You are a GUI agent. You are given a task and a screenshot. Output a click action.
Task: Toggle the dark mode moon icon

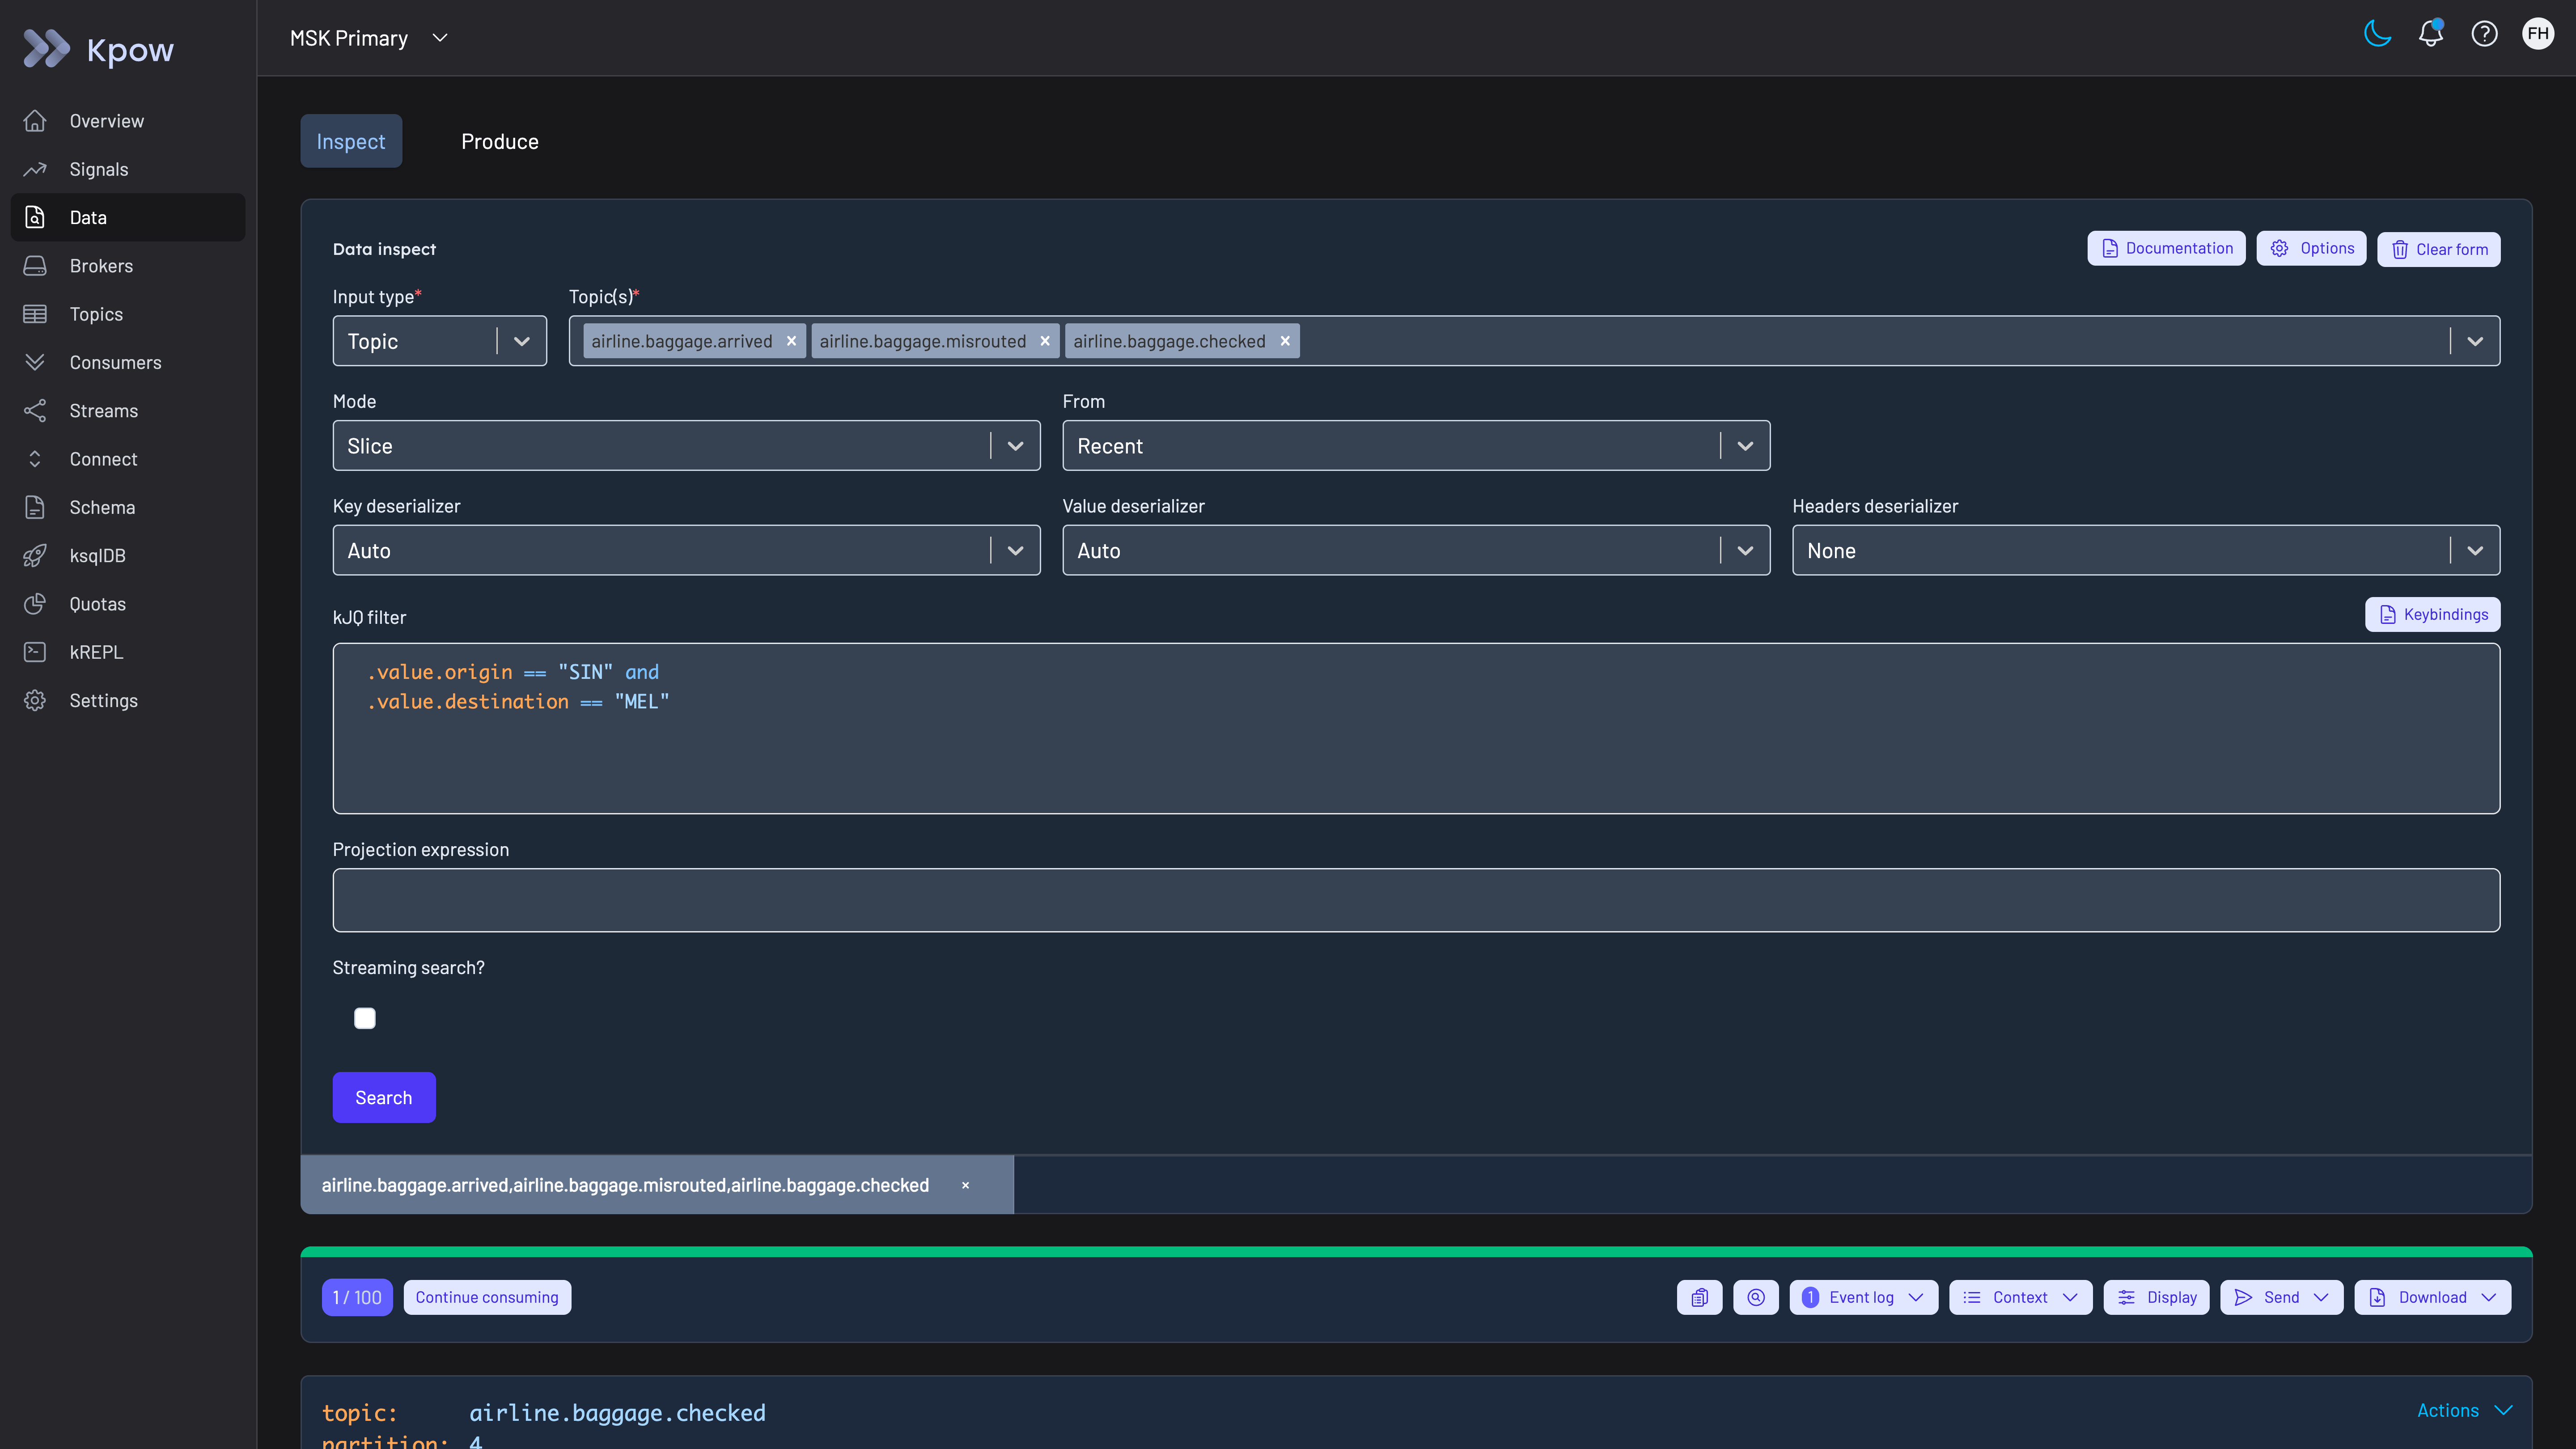(x=2377, y=35)
